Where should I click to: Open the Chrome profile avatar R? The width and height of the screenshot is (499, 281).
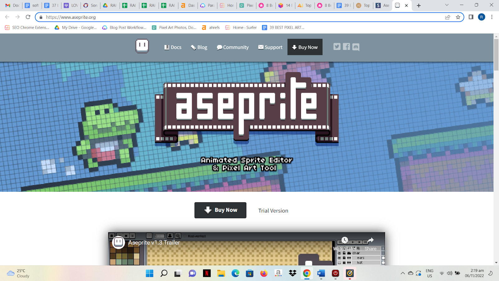[482, 17]
